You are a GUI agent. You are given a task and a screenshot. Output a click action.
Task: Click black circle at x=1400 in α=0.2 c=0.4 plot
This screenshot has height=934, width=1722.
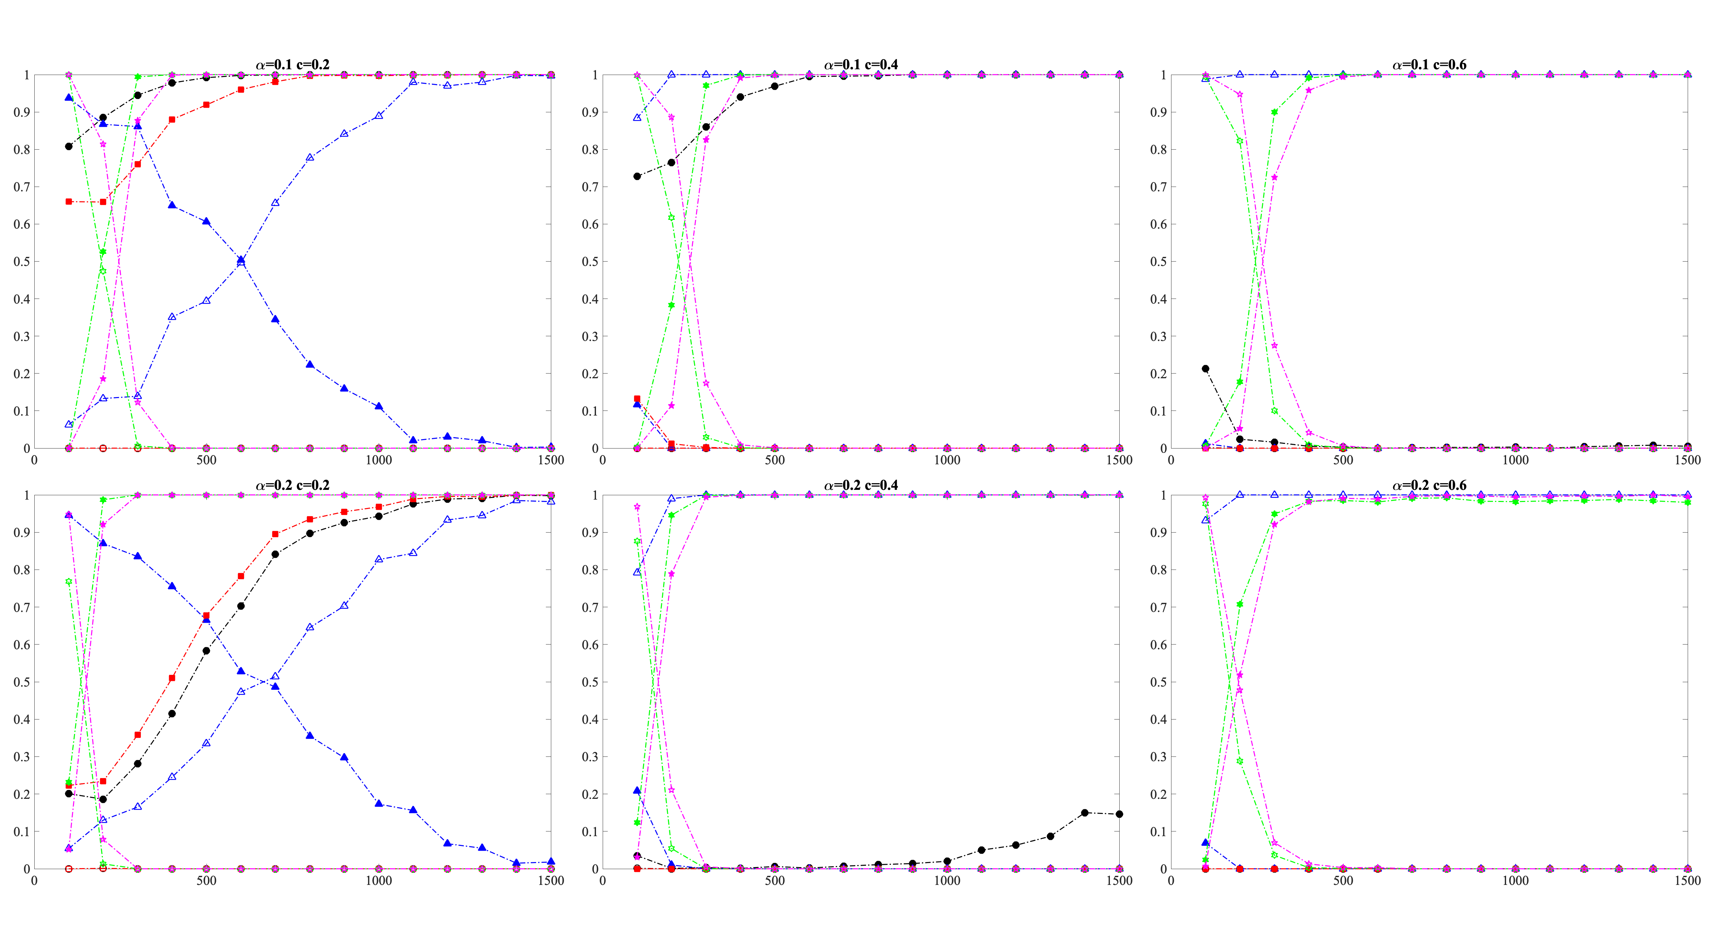coord(1084,813)
